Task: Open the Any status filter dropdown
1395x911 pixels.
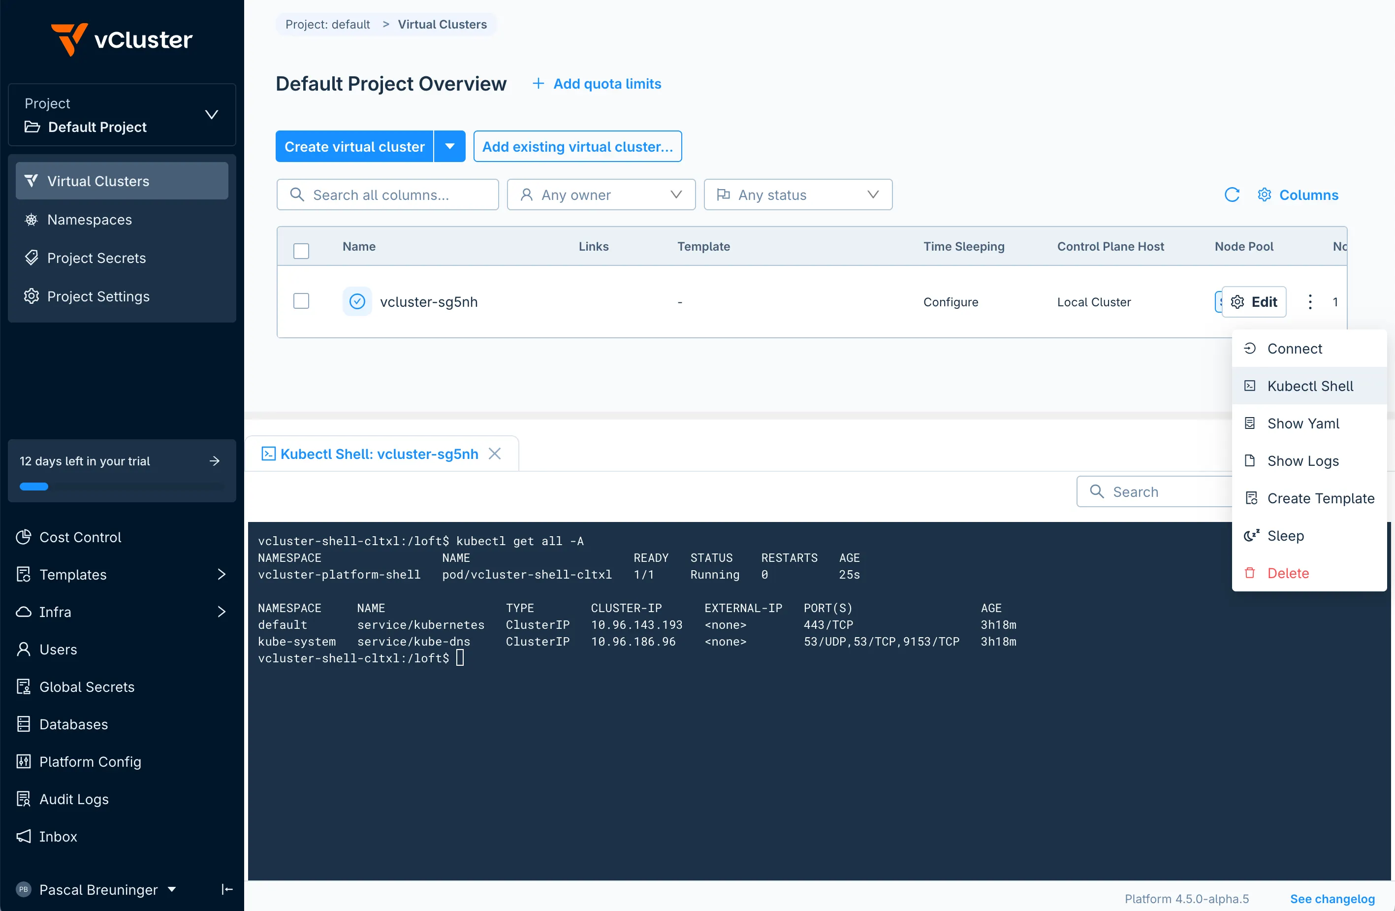Action: pyautogui.click(x=797, y=195)
